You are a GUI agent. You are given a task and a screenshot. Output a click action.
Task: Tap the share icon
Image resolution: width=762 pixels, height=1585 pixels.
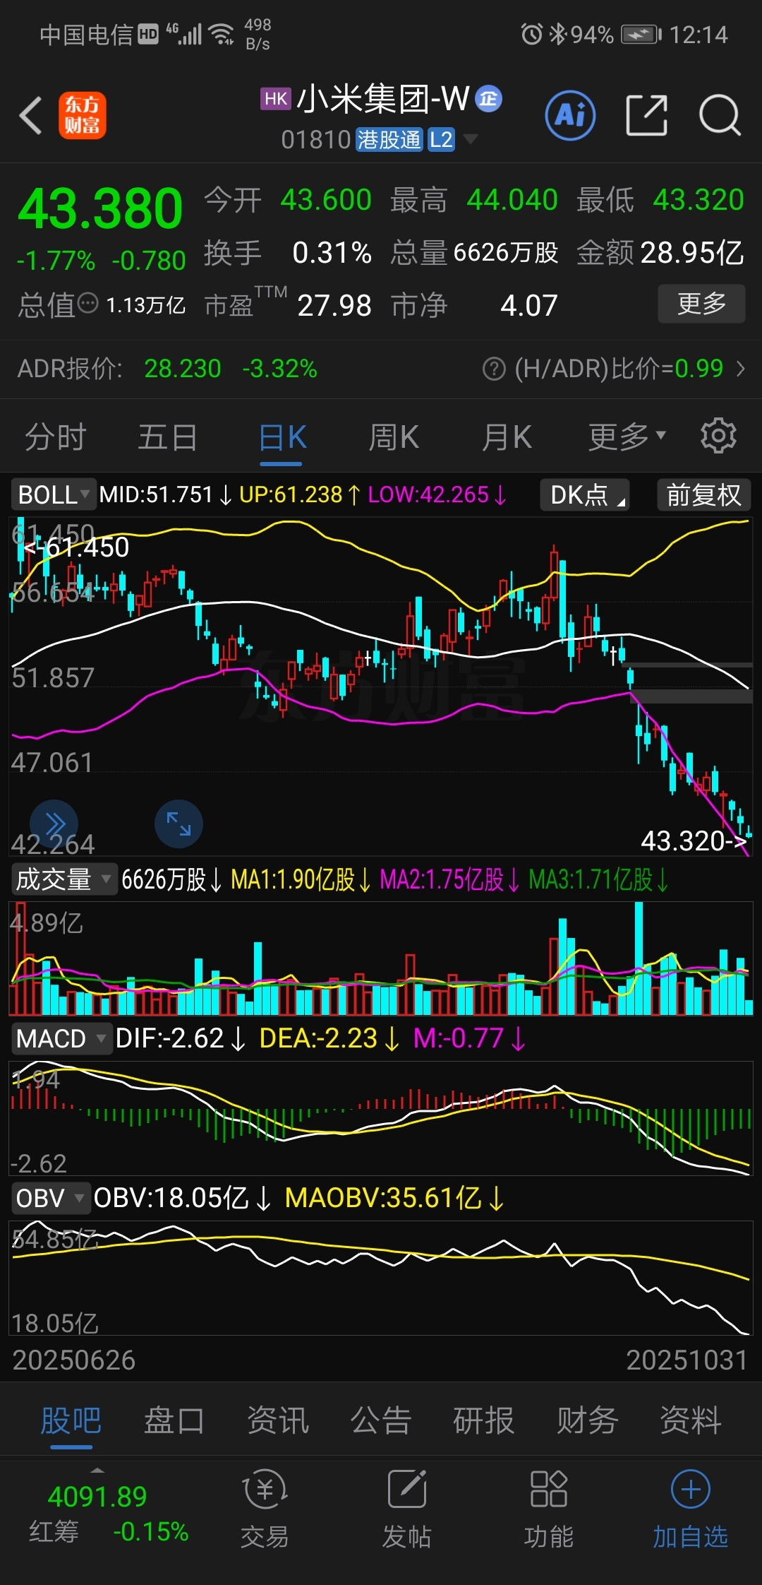click(x=646, y=115)
